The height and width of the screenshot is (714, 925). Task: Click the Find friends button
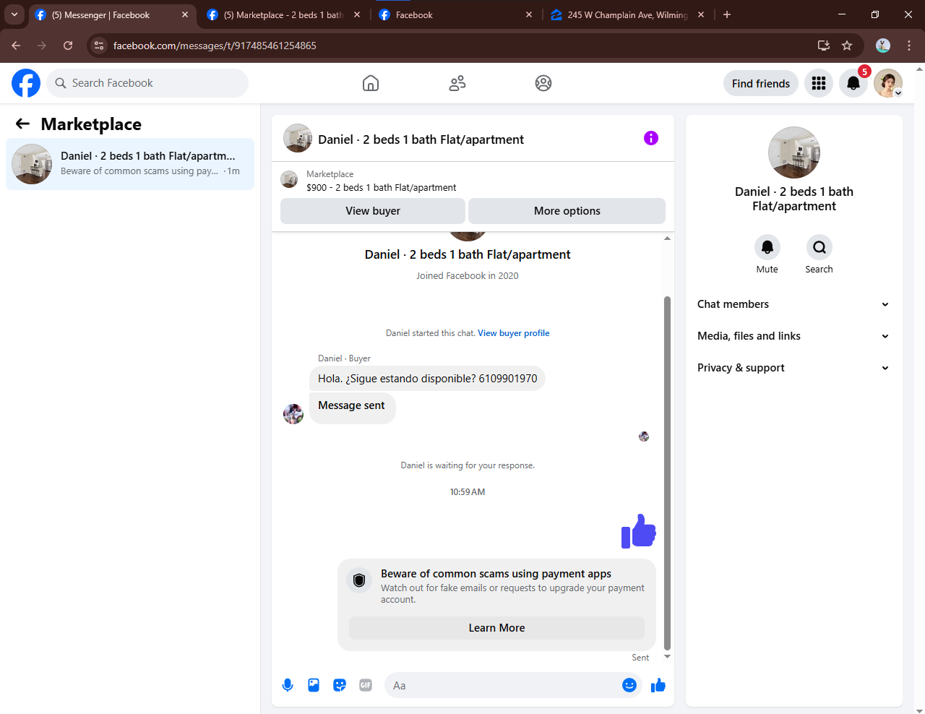[761, 84]
